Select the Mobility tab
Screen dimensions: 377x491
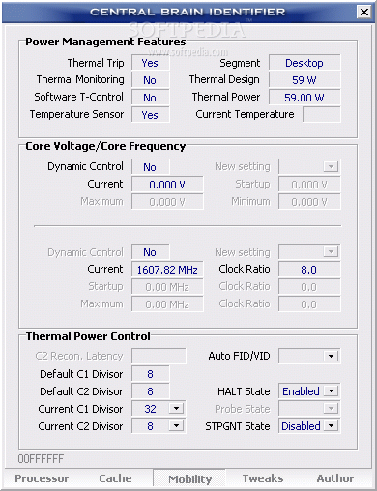189,479
